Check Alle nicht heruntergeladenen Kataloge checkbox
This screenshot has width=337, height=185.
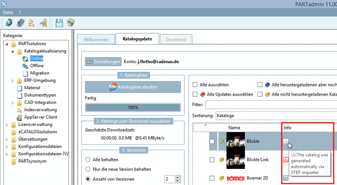coord(260,94)
